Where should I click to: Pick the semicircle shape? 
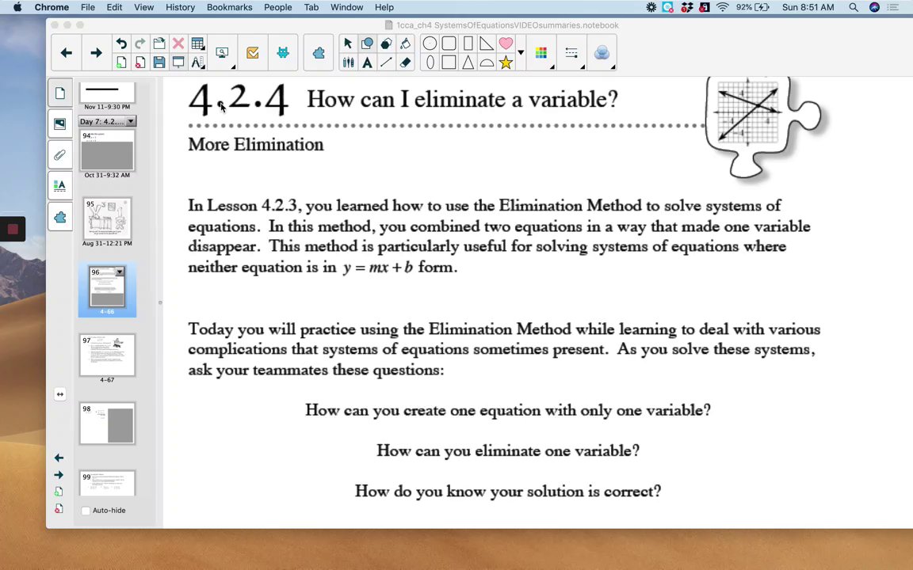click(x=487, y=63)
